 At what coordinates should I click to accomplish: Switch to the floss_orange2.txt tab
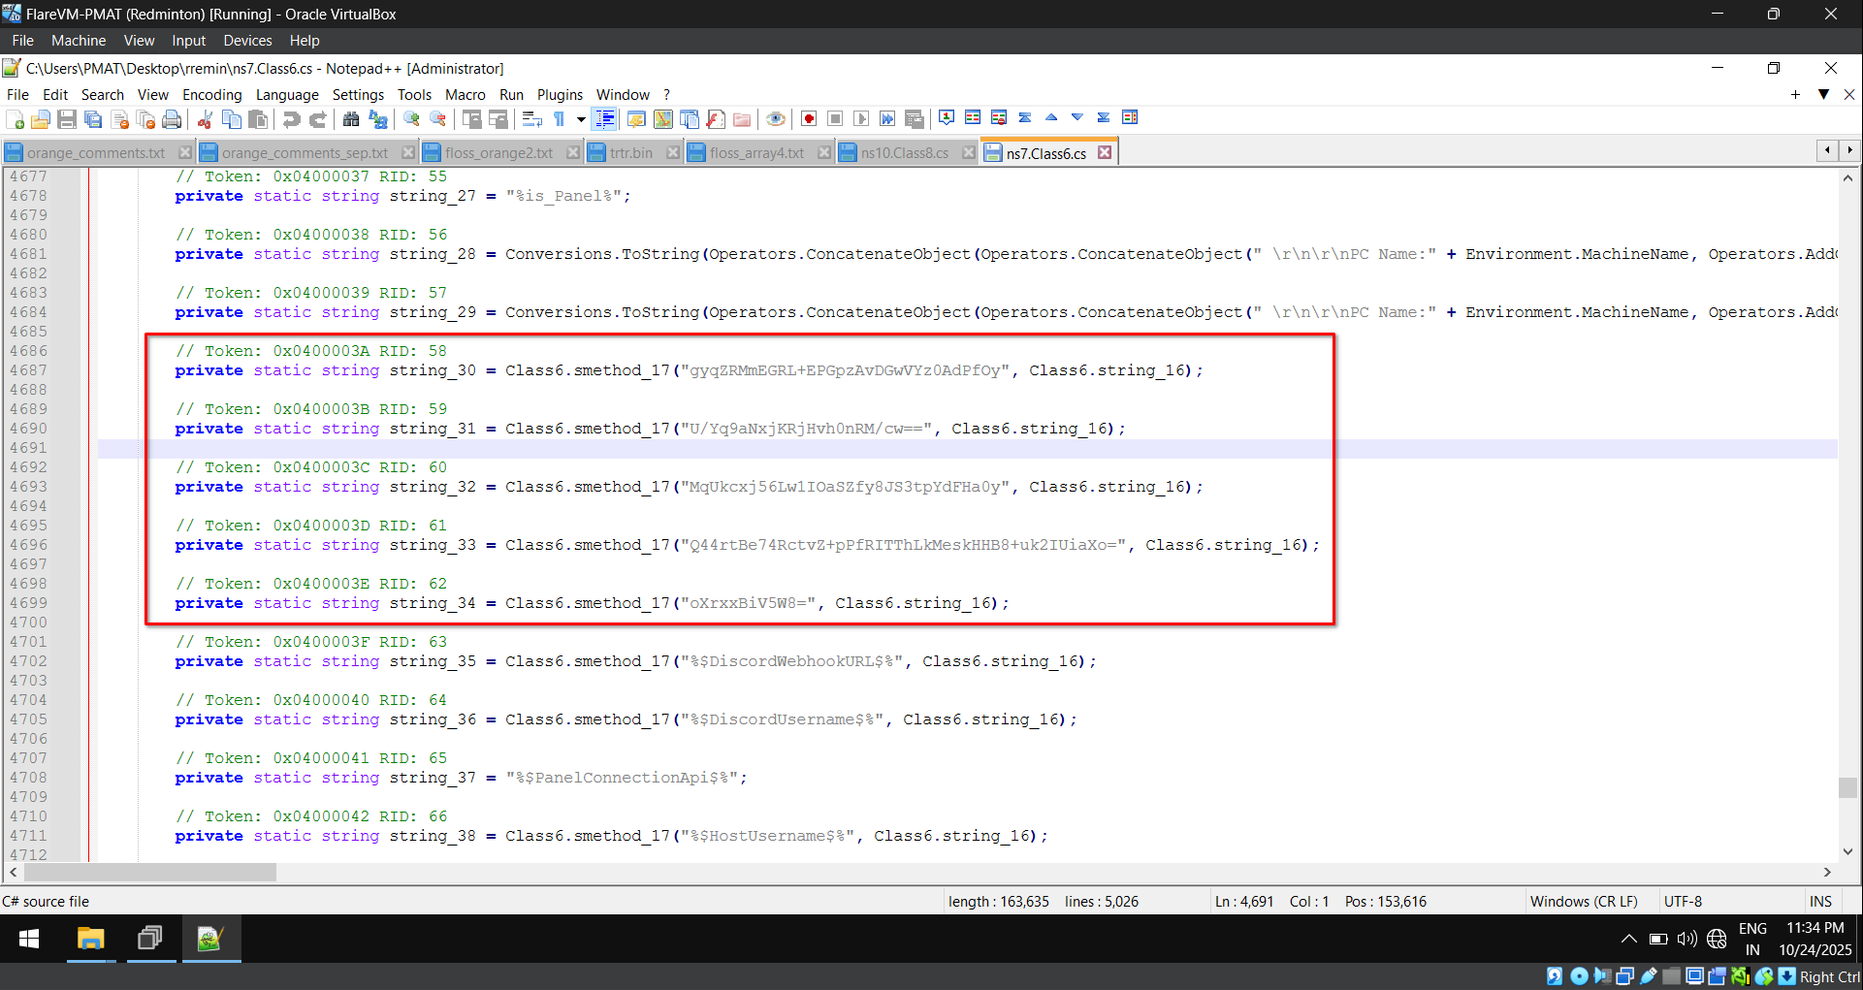tap(498, 153)
